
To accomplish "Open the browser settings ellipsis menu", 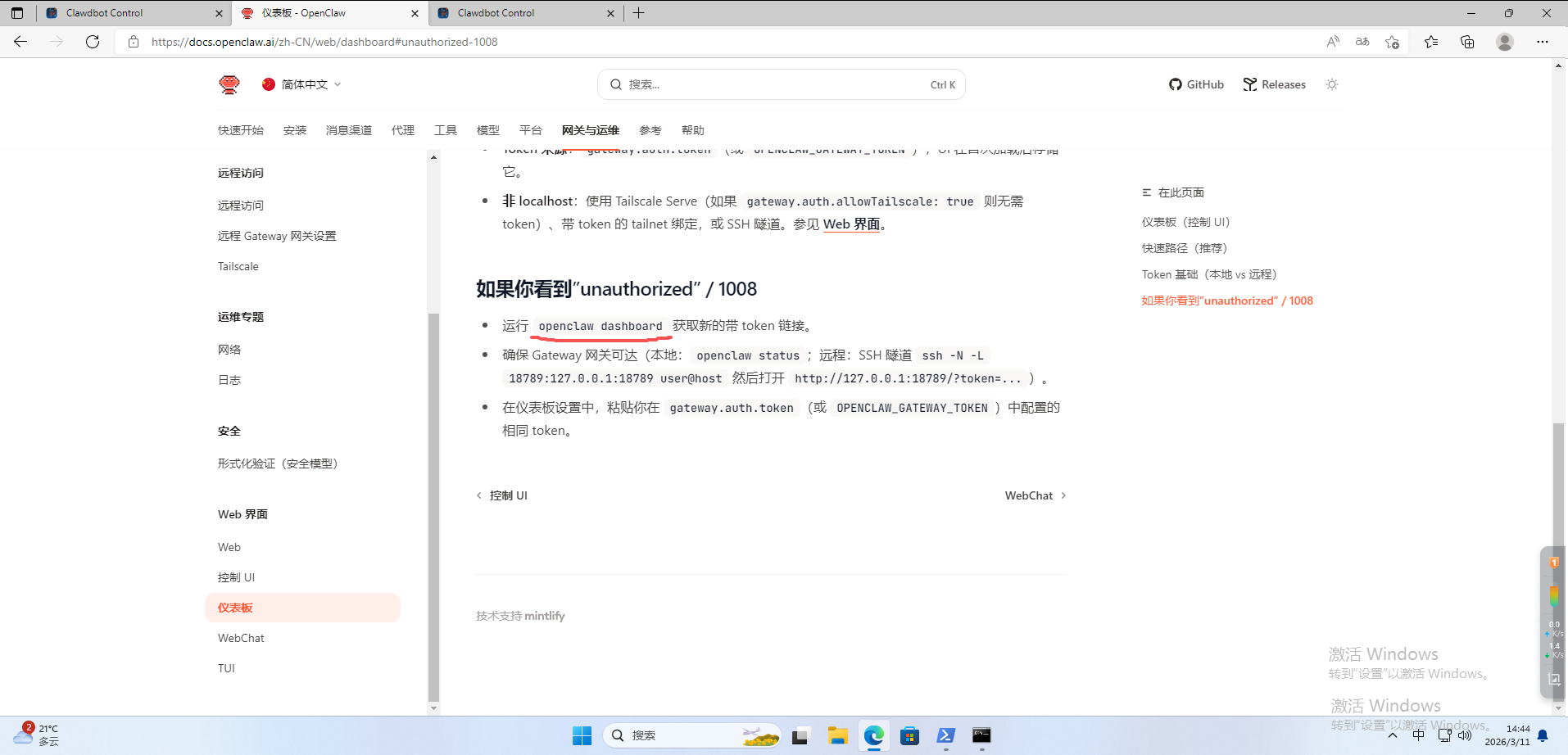I will (1543, 42).
